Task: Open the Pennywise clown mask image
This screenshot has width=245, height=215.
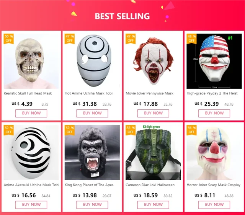Action: [153, 61]
